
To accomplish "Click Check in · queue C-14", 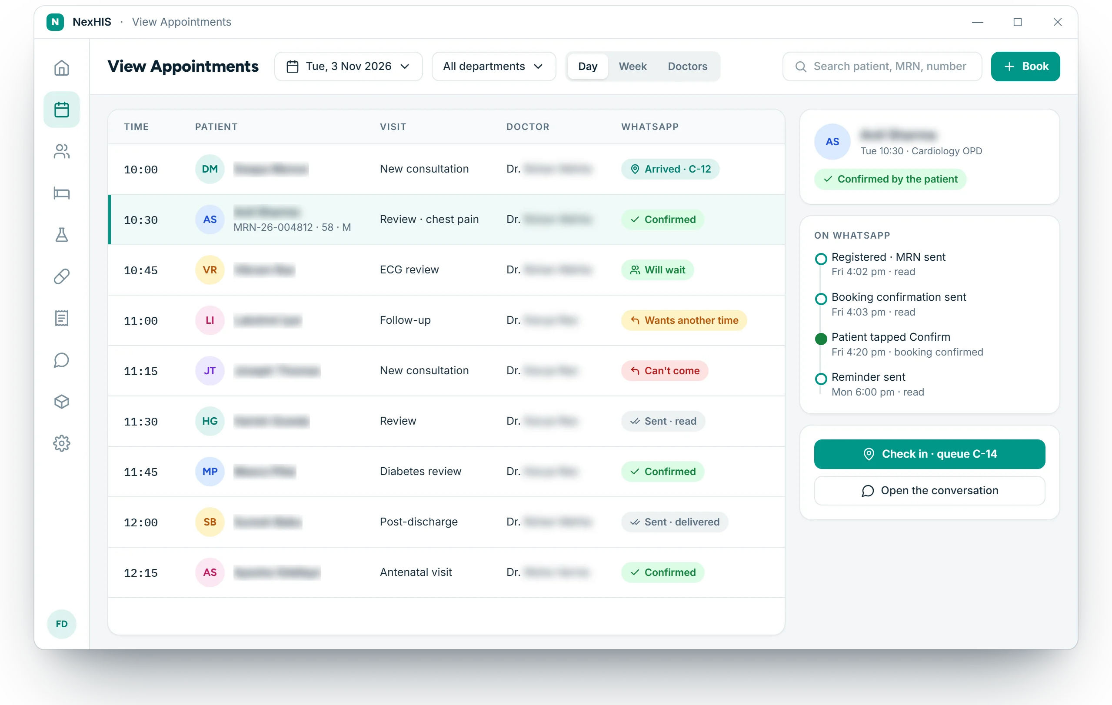I will click(x=929, y=454).
